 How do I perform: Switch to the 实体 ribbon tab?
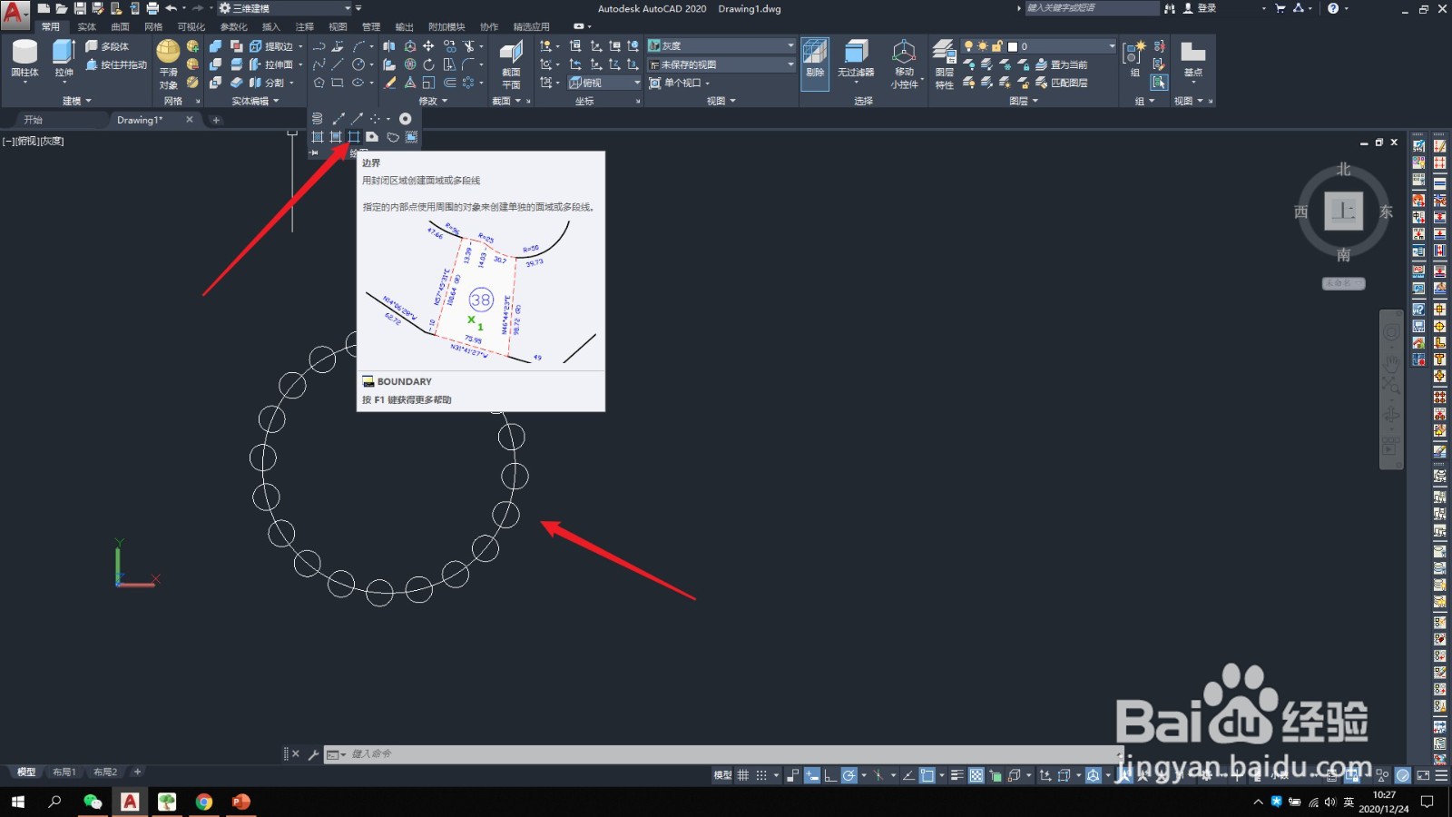tap(85, 26)
